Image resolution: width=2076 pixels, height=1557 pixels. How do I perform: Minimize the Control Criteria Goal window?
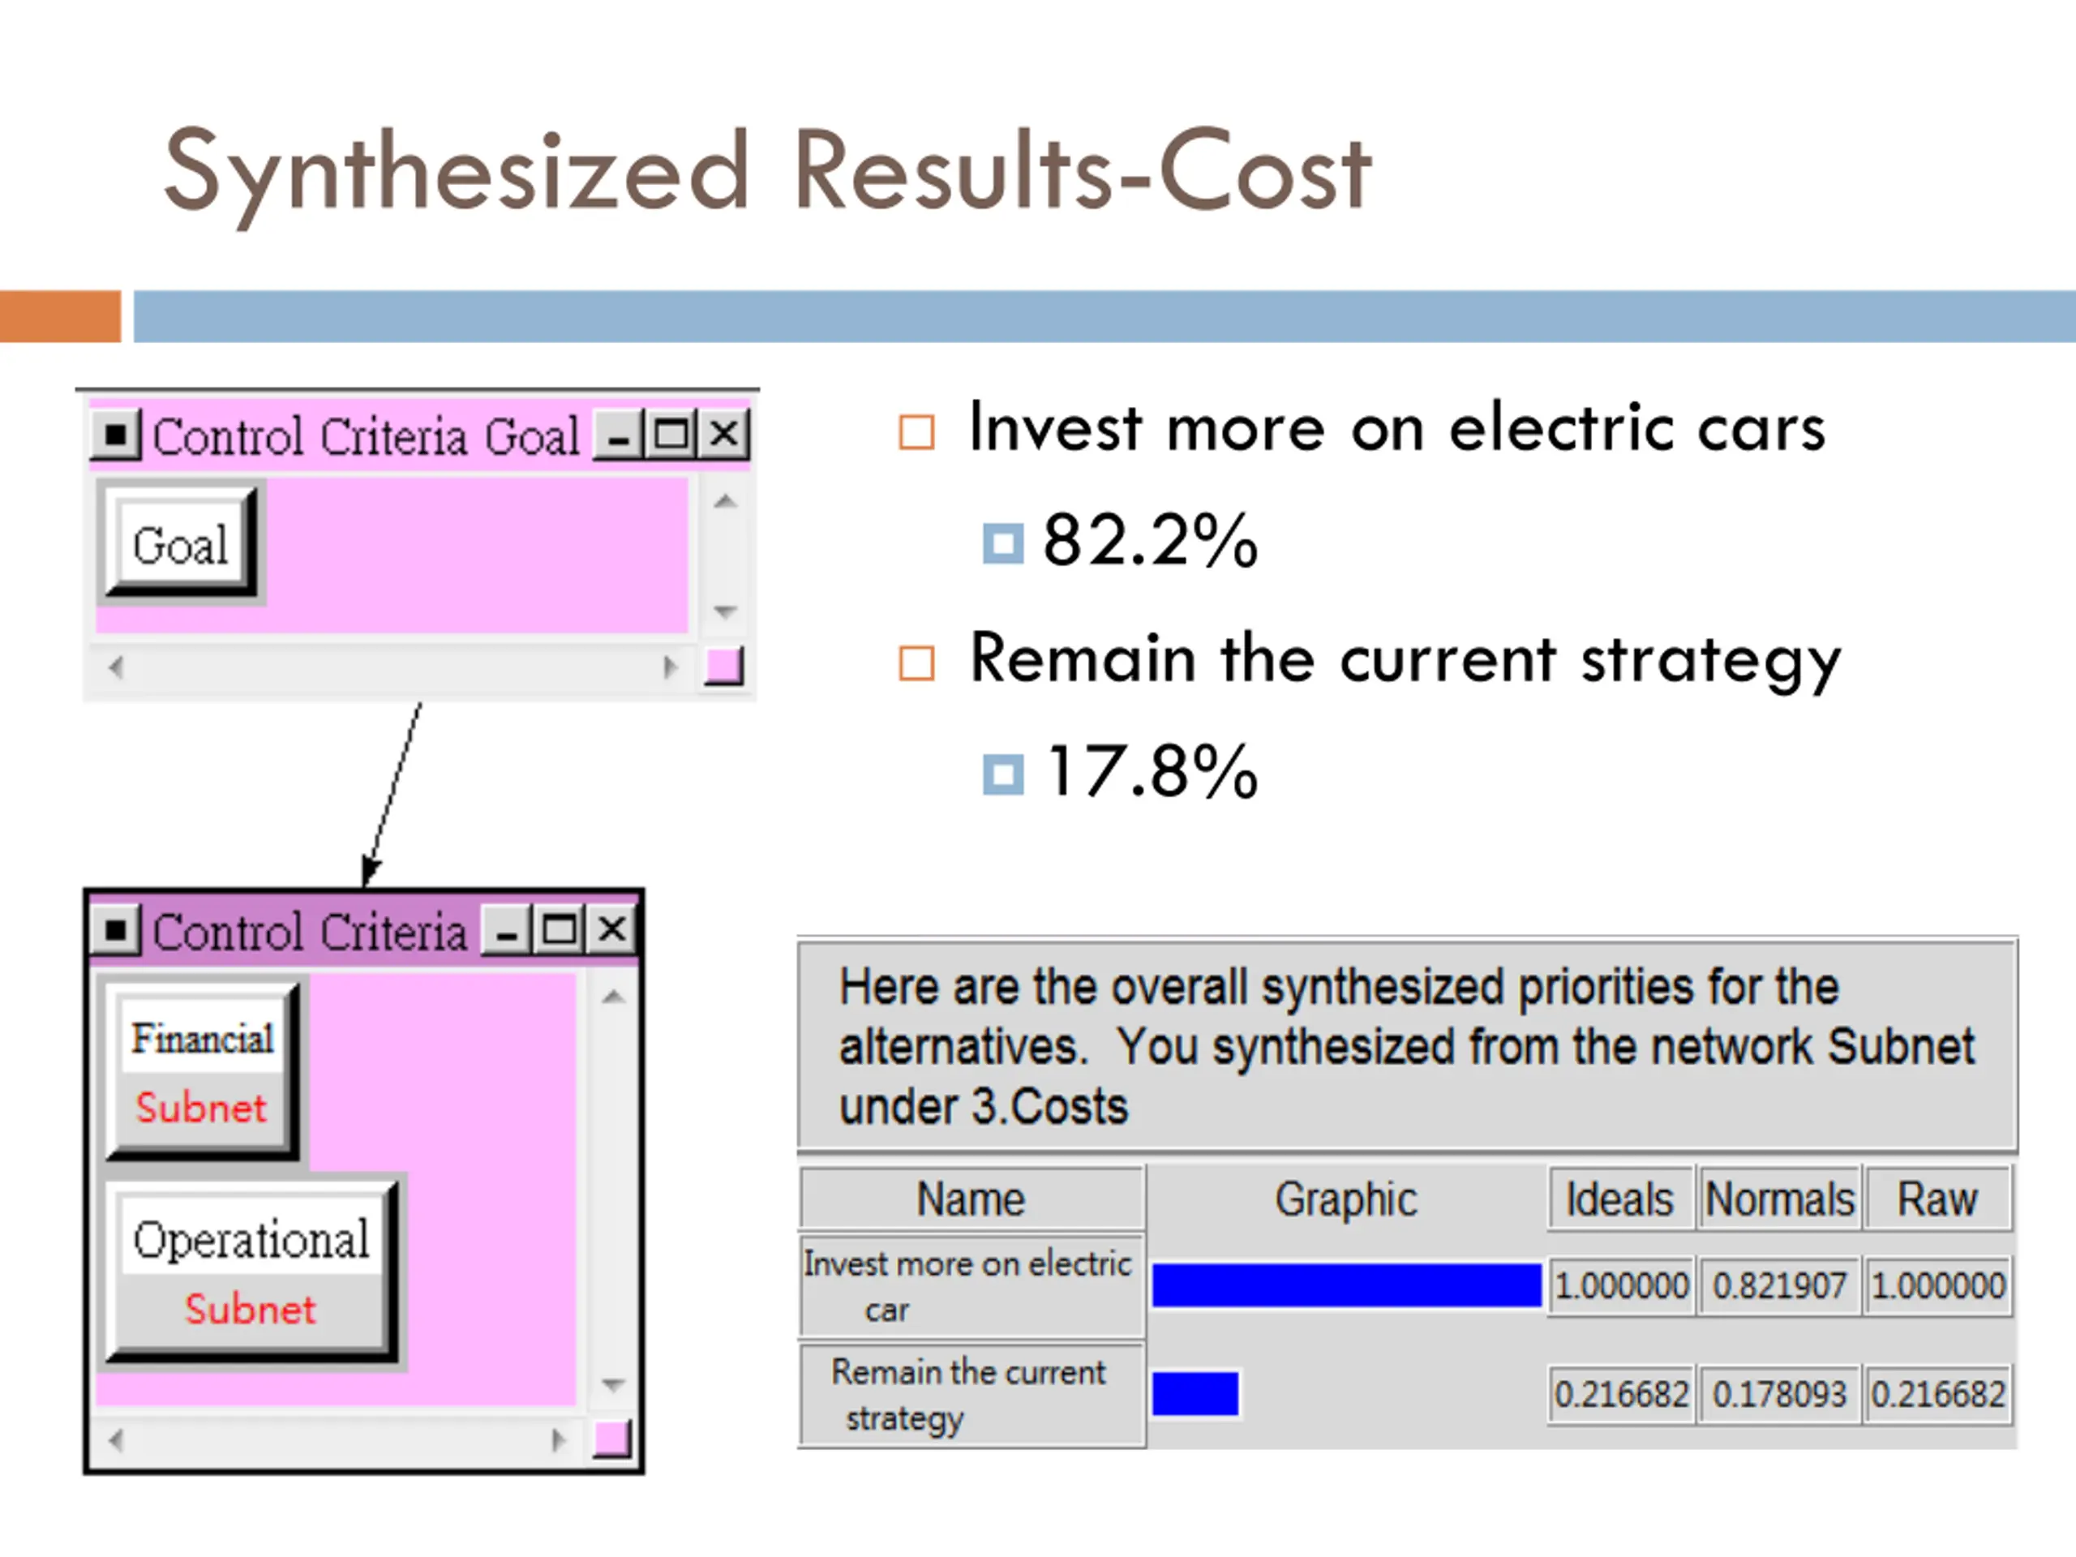coord(619,435)
